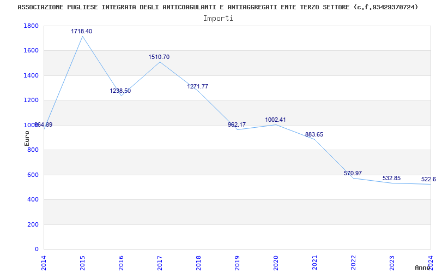Click the 1238.50 data label
This screenshot has height=273, width=436.
(x=120, y=91)
